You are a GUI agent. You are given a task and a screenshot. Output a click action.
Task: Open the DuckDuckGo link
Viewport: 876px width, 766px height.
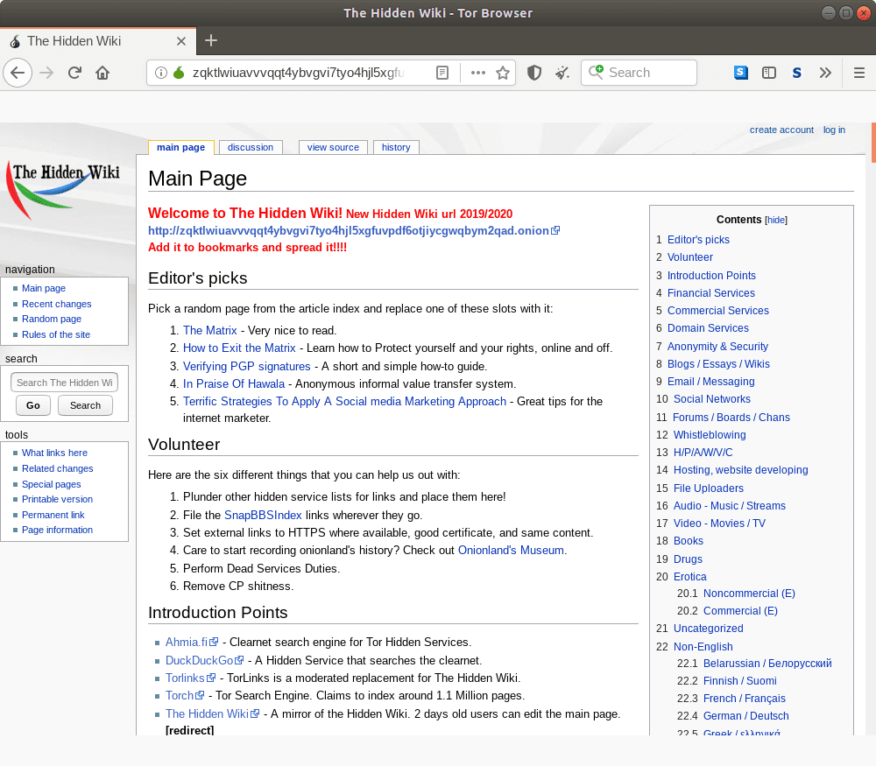(200, 660)
